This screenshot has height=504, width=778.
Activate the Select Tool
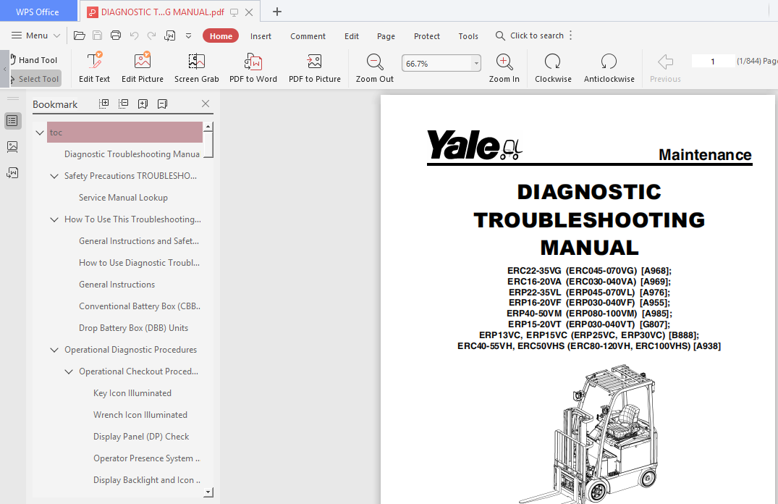pyautogui.click(x=35, y=79)
